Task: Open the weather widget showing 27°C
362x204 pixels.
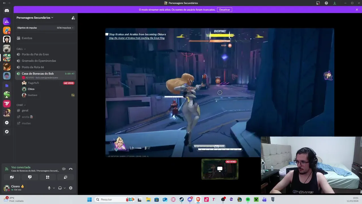Action: pyautogui.click(x=14, y=199)
